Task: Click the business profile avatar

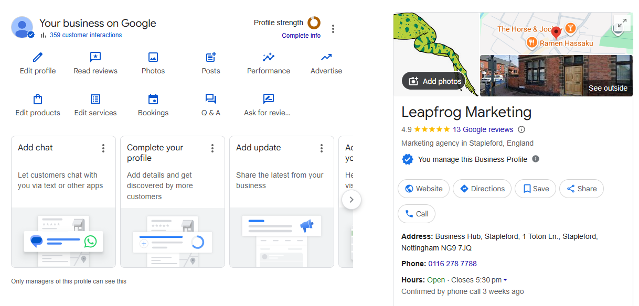Action: click(x=22, y=27)
